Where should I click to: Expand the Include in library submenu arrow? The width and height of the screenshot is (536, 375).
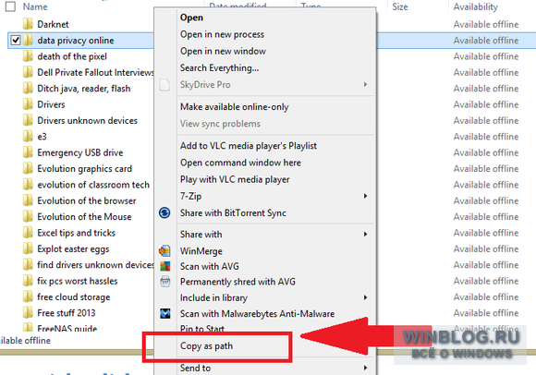(365, 297)
